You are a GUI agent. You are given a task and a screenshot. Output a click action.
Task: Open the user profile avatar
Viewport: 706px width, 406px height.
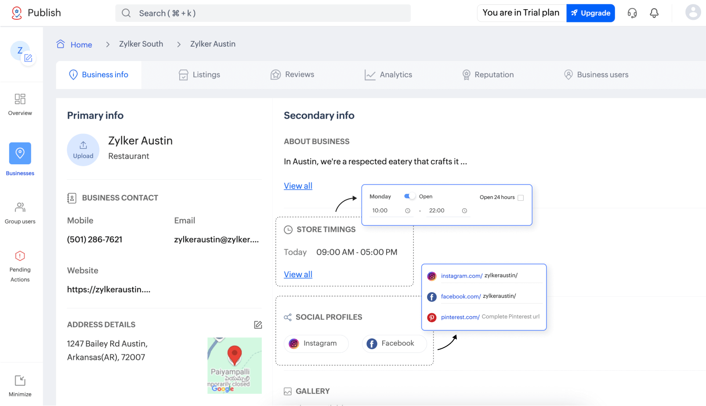(x=693, y=12)
